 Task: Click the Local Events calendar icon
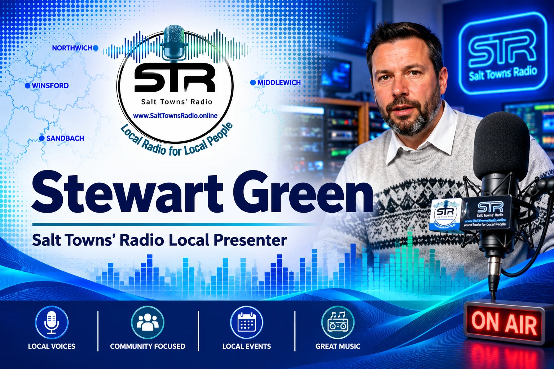[247, 323]
